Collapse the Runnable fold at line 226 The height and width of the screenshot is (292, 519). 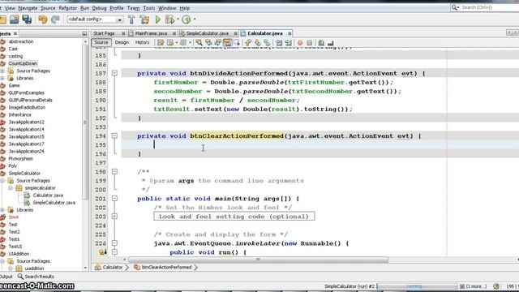114,243
